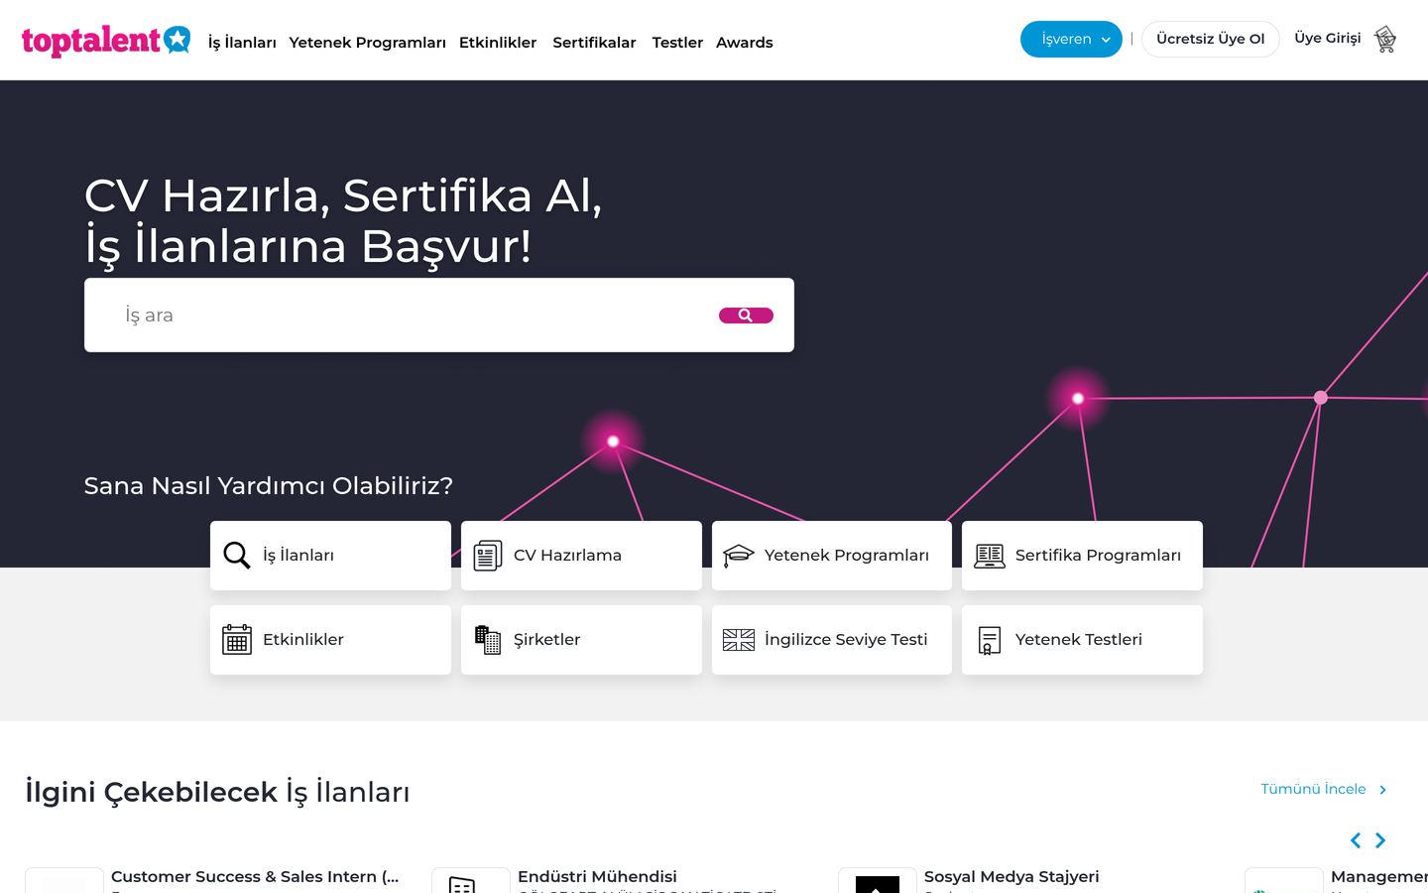Open the Sosyal Medya Stajyeri job listing
Screen dimensions: 1428x893
pos(1011,876)
